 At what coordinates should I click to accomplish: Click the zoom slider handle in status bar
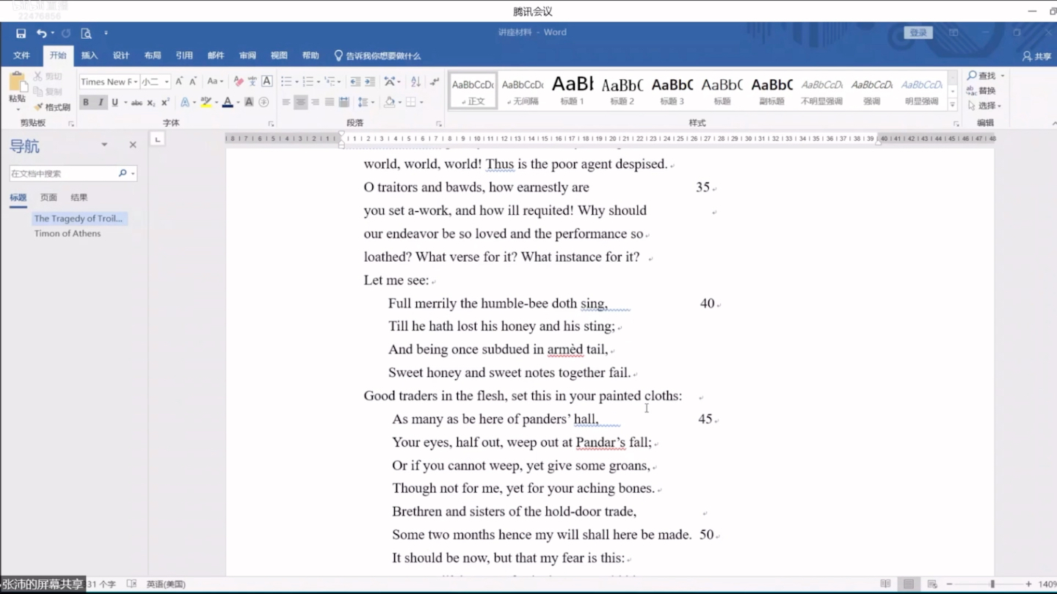pyautogui.click(x=992, y=584)
